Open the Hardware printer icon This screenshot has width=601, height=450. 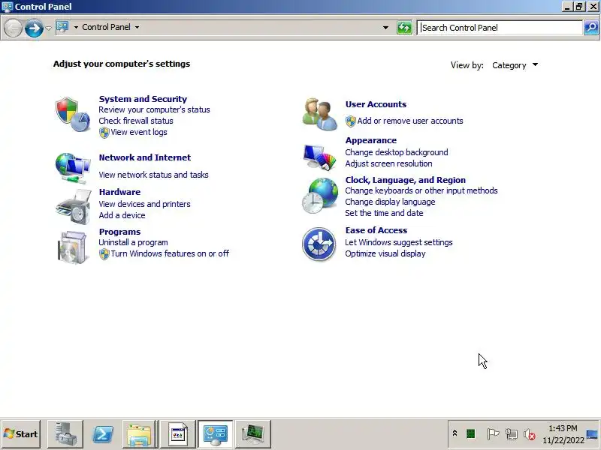click(73, 207)
